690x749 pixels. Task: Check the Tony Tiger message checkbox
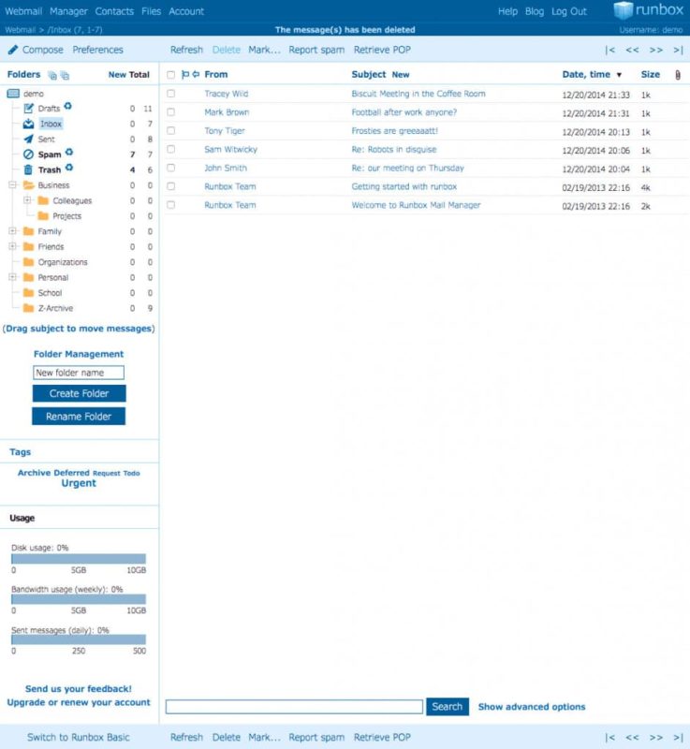tap(171, 131)
